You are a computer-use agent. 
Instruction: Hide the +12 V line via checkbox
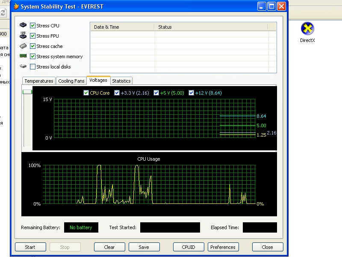tap(191, 93)
